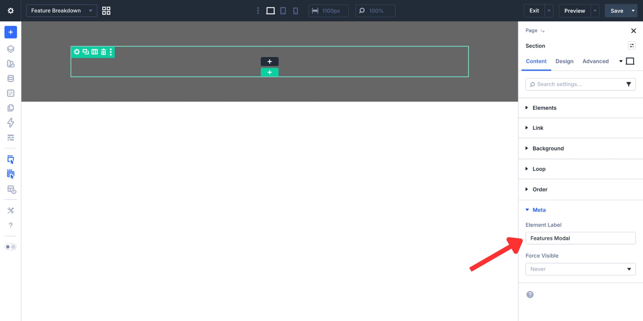Click the three-dot options icon before device views
Screen dimensions: 643x321
click(258, 11)
